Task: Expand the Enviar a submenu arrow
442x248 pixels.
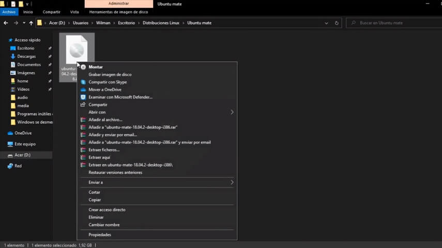Action: 232,183
